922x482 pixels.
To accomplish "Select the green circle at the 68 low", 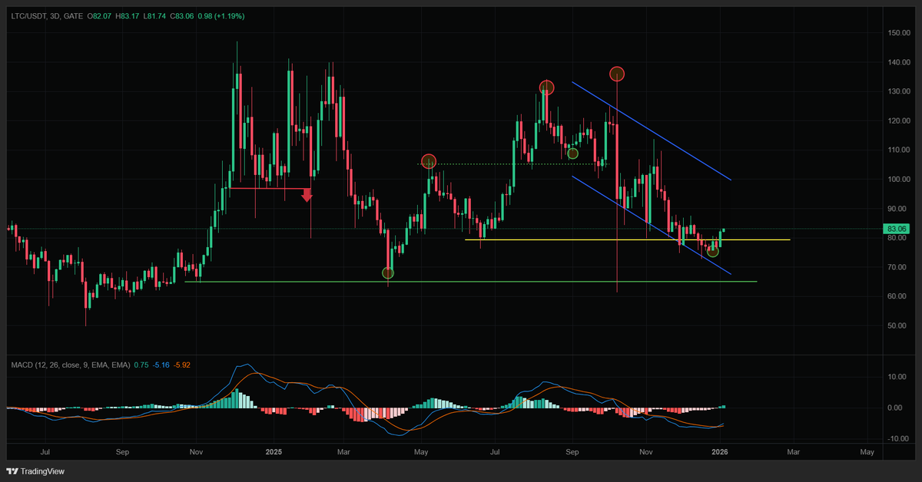I will point(388,272).
